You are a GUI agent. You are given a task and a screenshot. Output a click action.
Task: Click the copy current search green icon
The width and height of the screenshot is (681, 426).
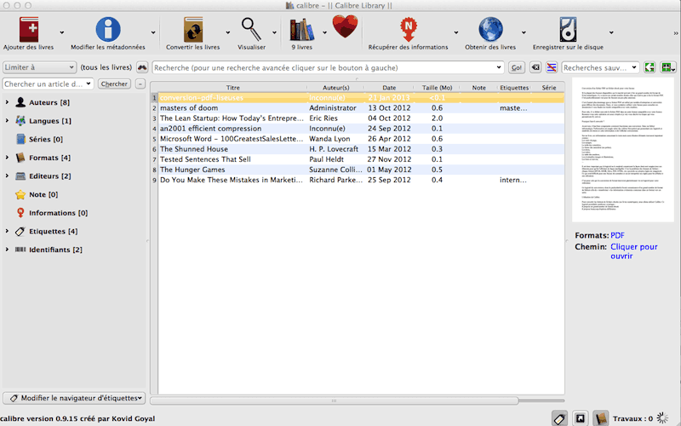tap(650, 67)
